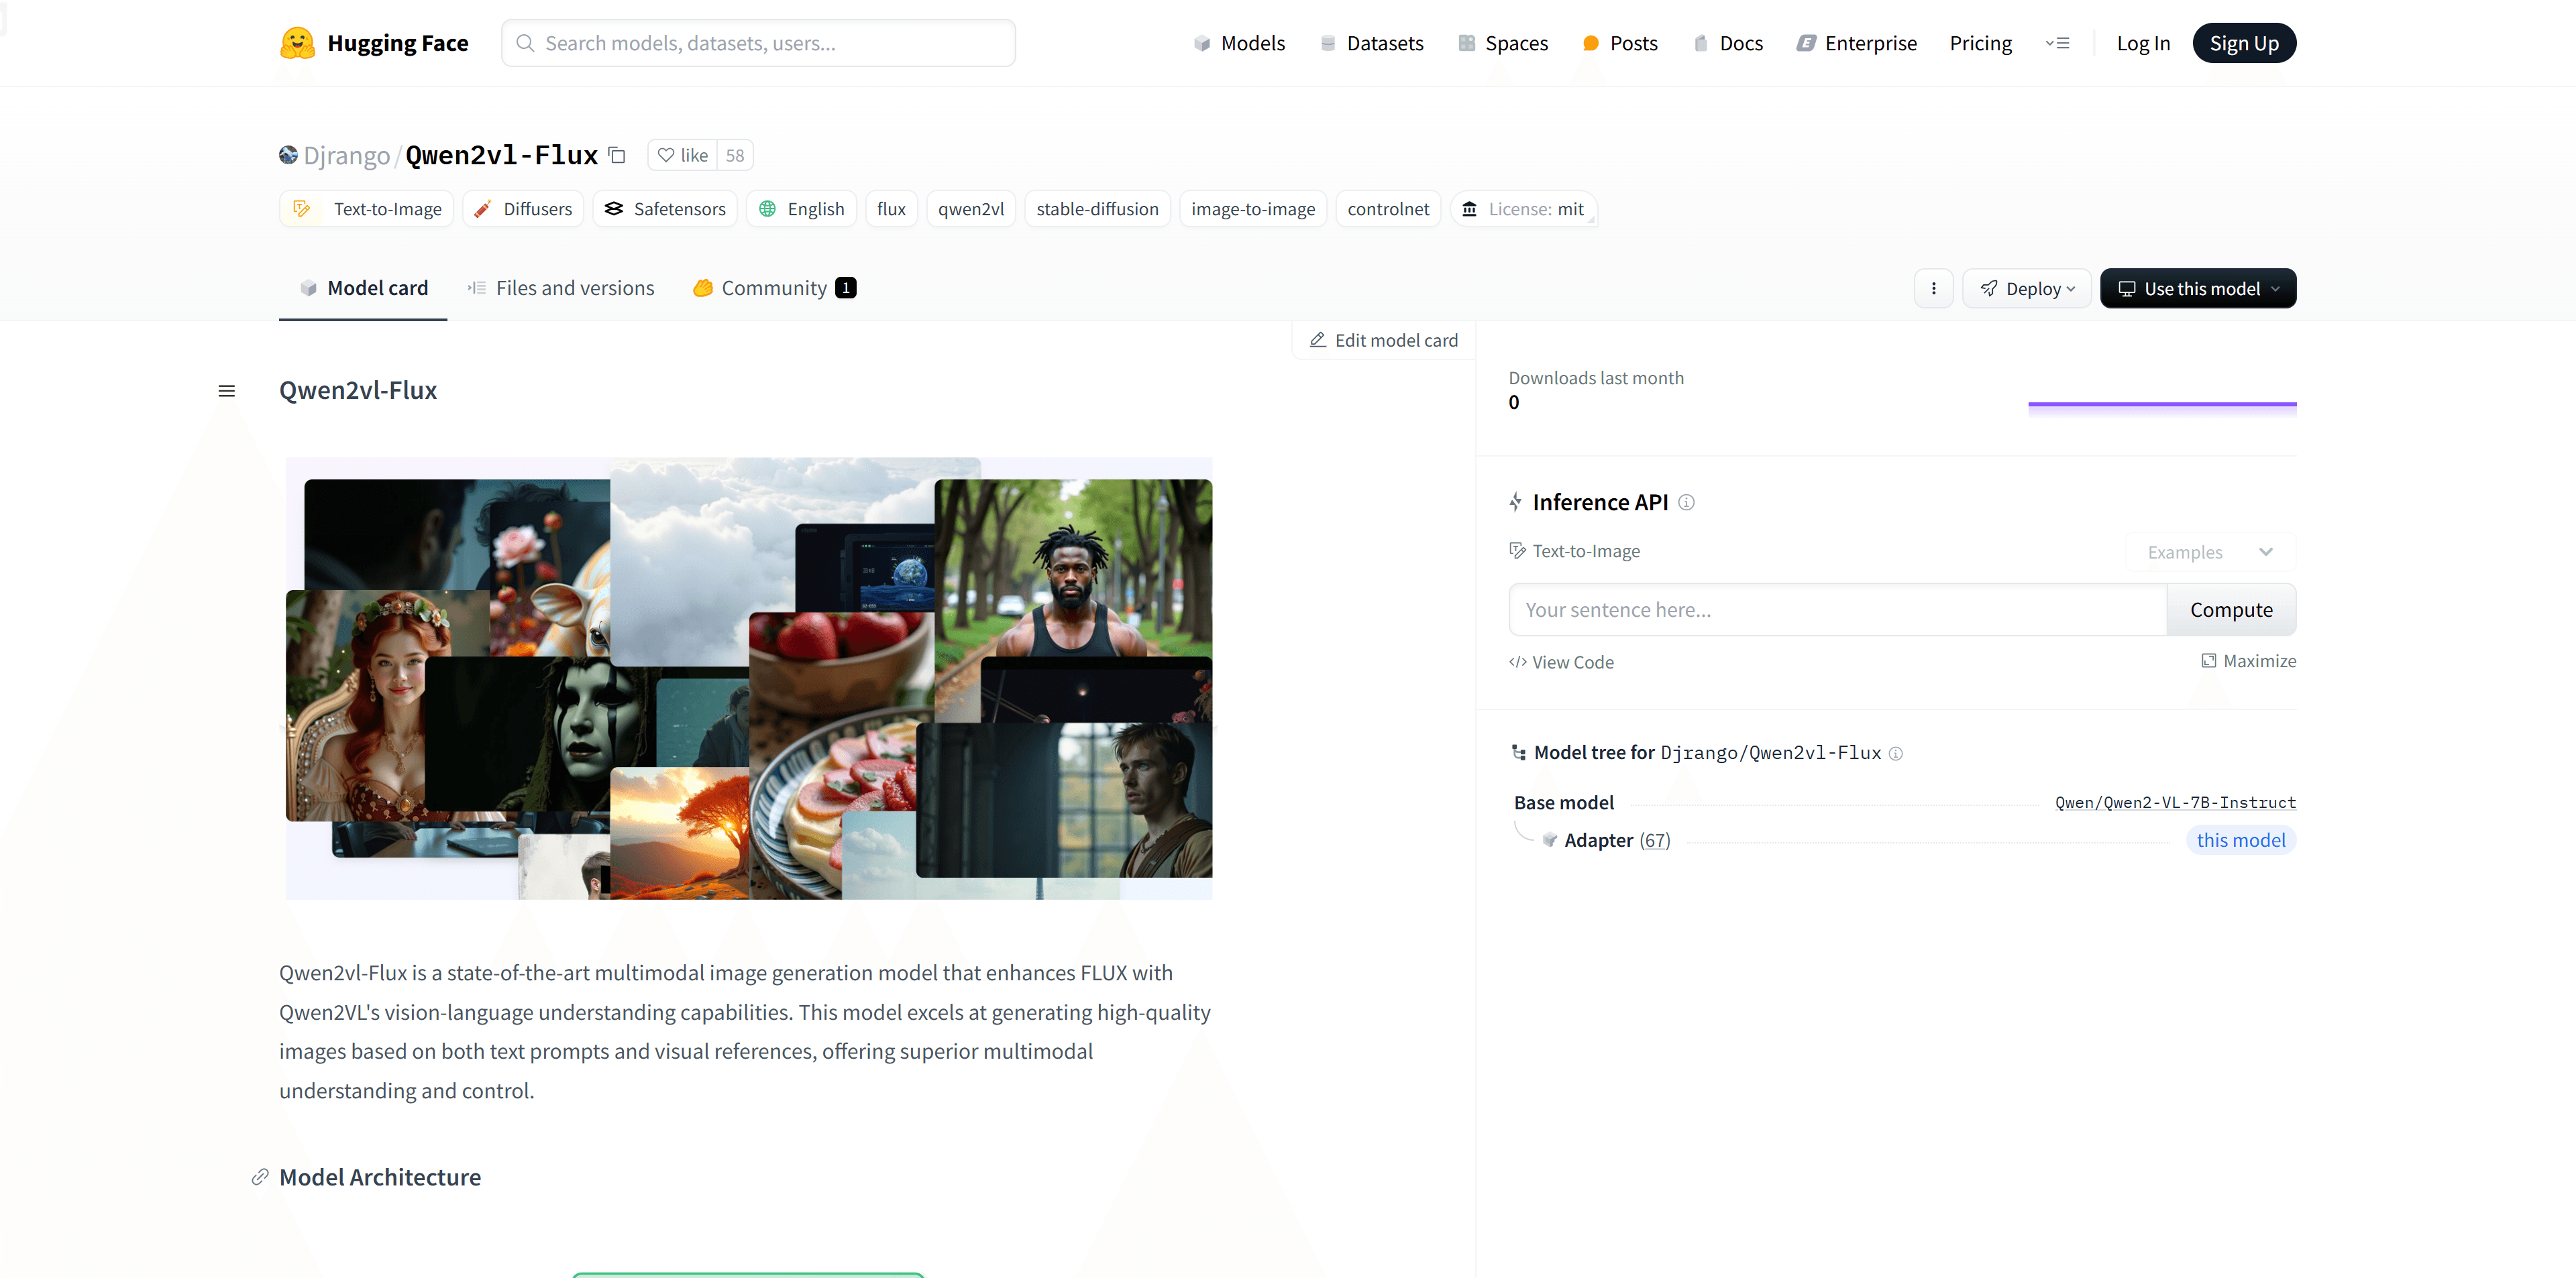Click the Adapter cube icon
Viewport: 2576px width, 1278px height.
click(x=1549, y=840)
